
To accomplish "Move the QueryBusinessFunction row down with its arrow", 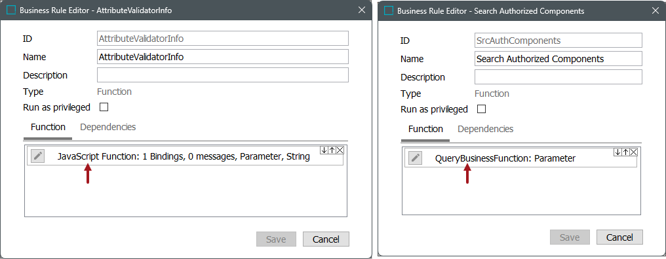I will click(617, 152).
